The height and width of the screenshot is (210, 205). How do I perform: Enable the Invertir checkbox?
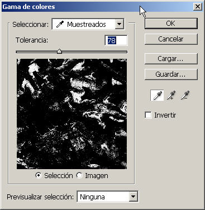(148, 115)
